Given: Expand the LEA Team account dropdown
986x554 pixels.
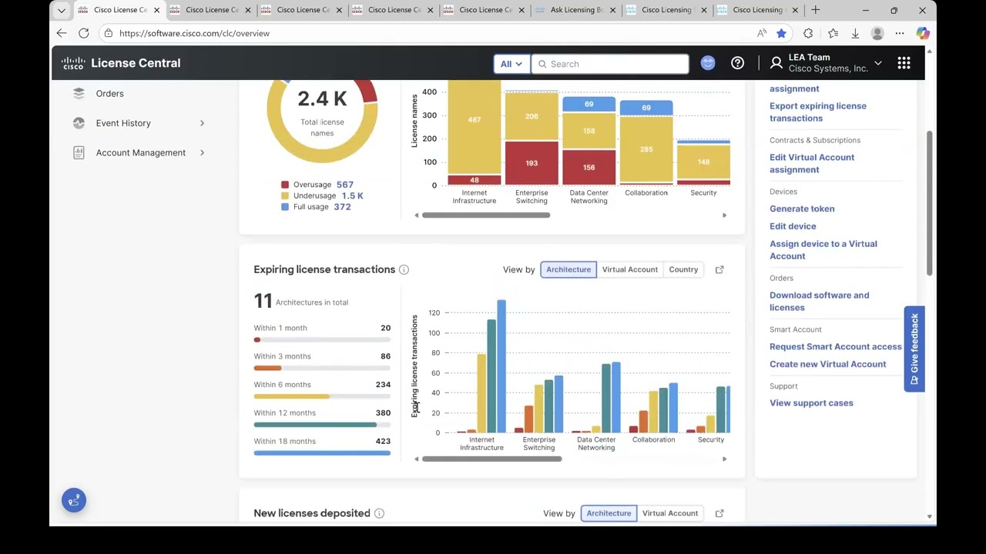Looking at the screenshot, I should 877,63.
